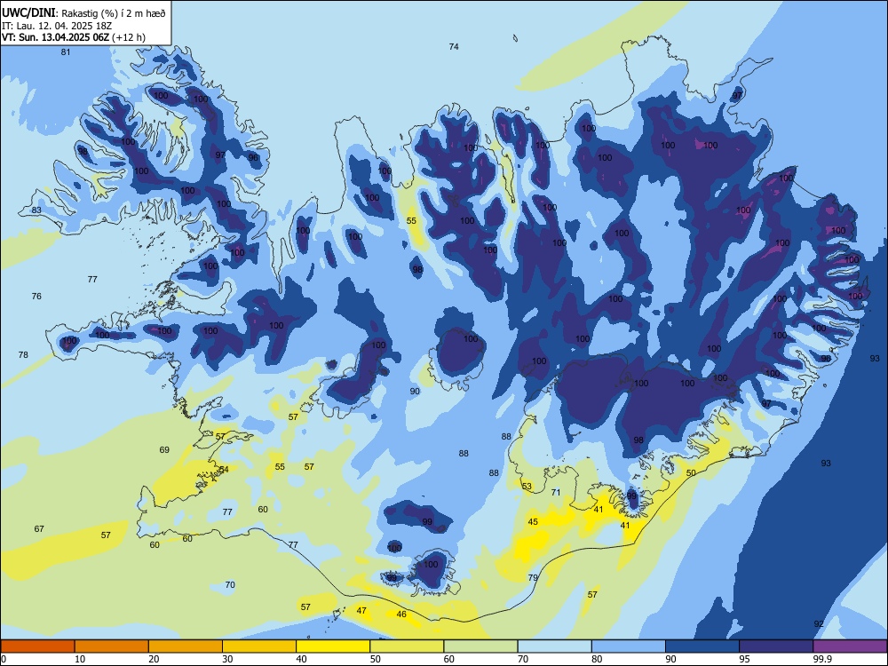Click the value 69 in the southwest sea
The width and height of the screenshot is (888, 666).
[x=164, y=450]
